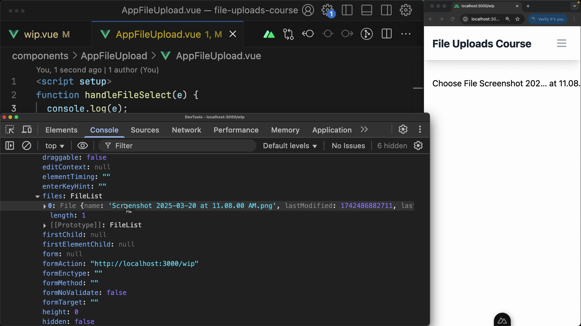The width and height of the screenshot is (581, 326).
Task: Go to next change arrow icon
Action: click(347, 34)
